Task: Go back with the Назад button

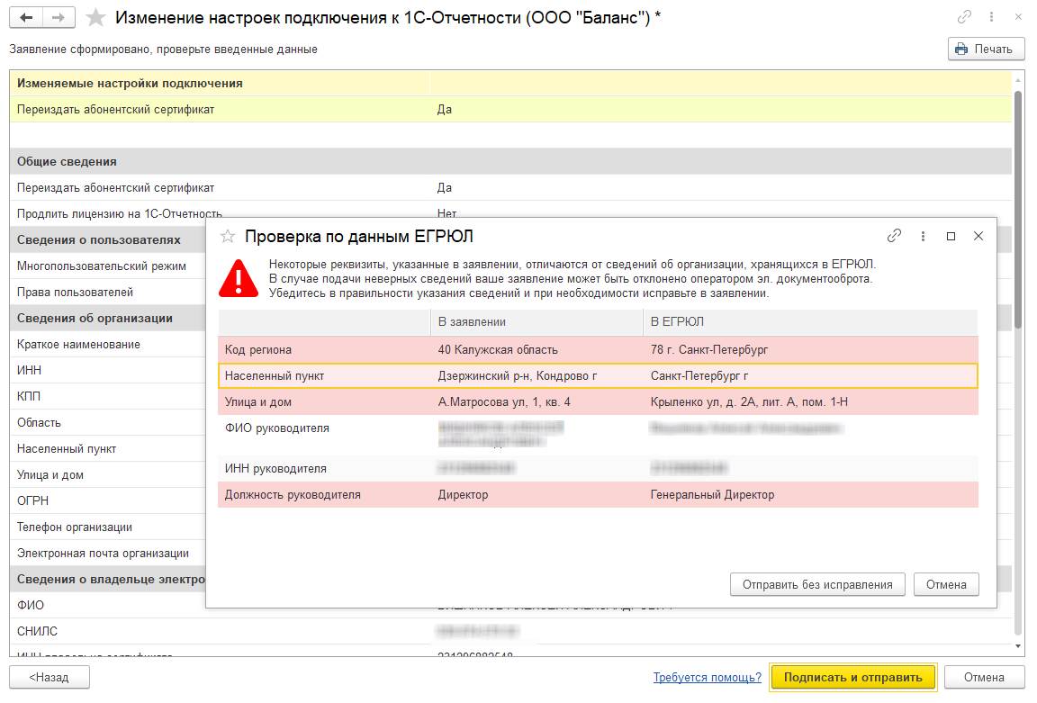Action: point(50,677)
